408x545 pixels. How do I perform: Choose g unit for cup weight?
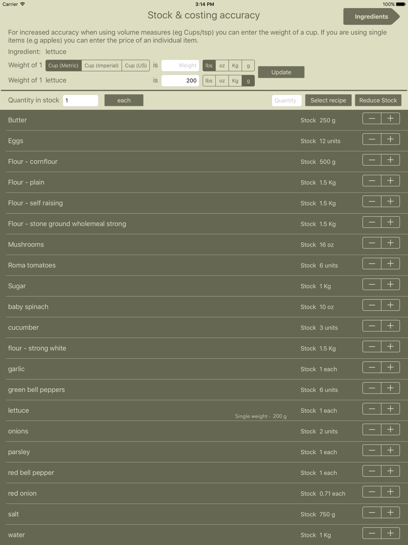[248, 65]
